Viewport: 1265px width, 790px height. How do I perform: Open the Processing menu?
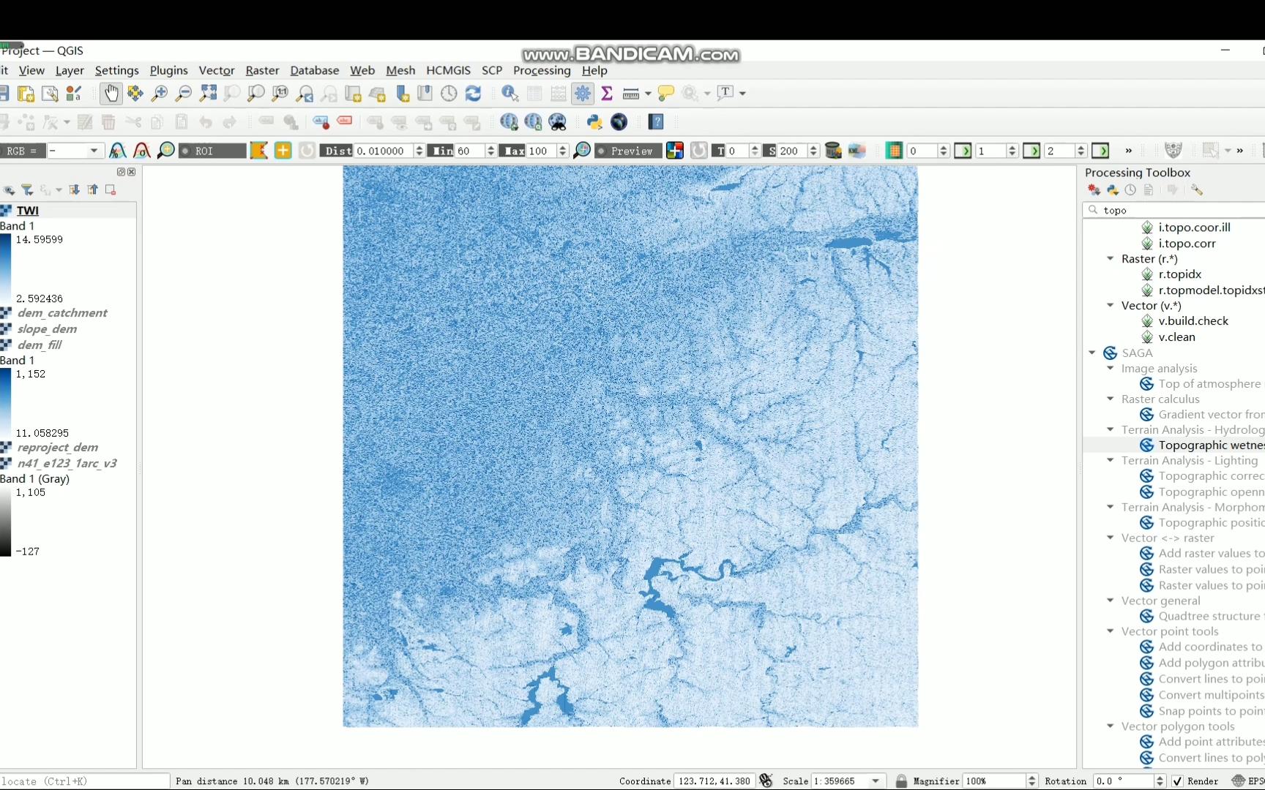point(542,70)
